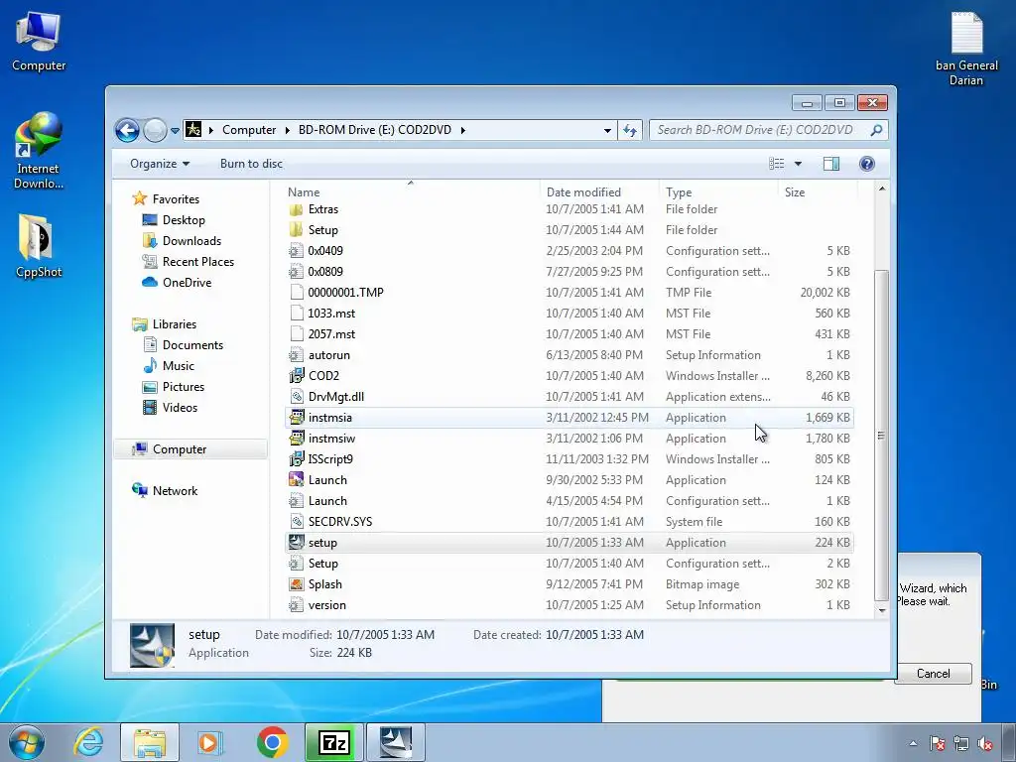Viewport: 1016px width, 762px height.
Task: Click the file list vertical scrollbar thumb
Action: point(881,436)
